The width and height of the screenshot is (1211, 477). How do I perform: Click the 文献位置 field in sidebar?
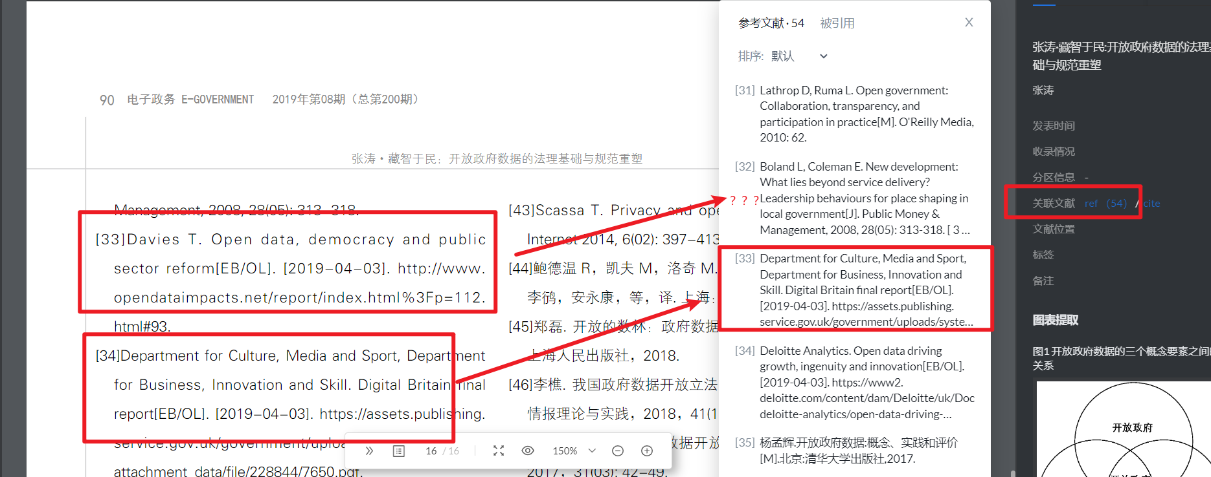[x=1054, y=229]
